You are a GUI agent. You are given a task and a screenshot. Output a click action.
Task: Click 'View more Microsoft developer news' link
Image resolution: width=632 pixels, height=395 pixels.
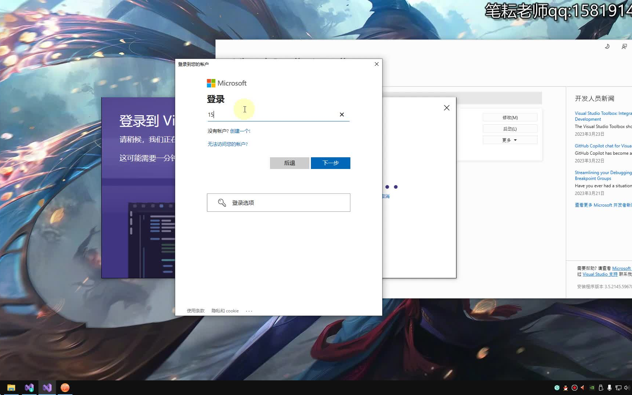point(603,205)
